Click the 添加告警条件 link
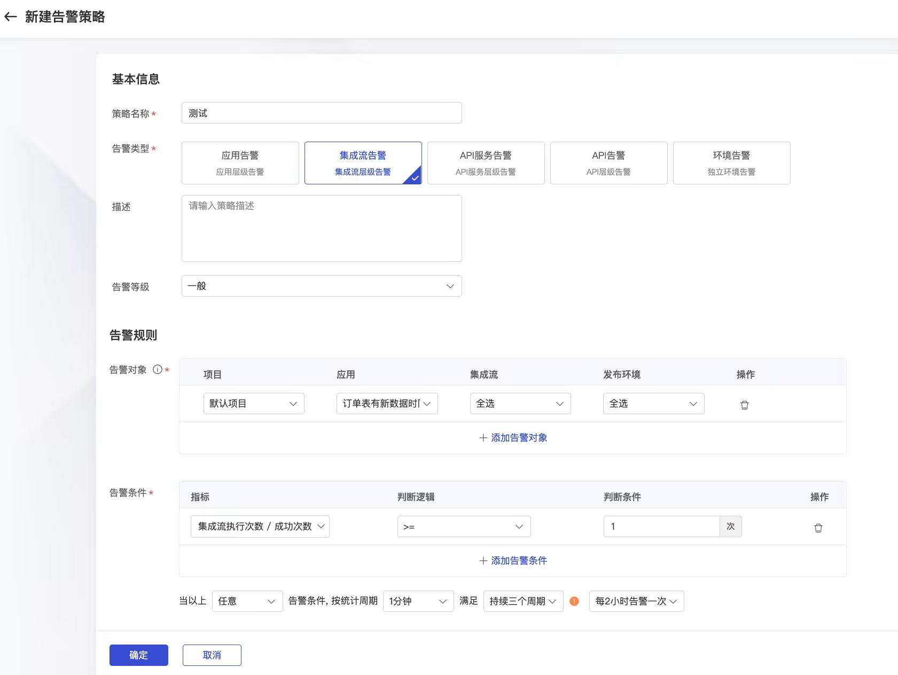This screenshot has width=898, height=675. pos(513,561)
